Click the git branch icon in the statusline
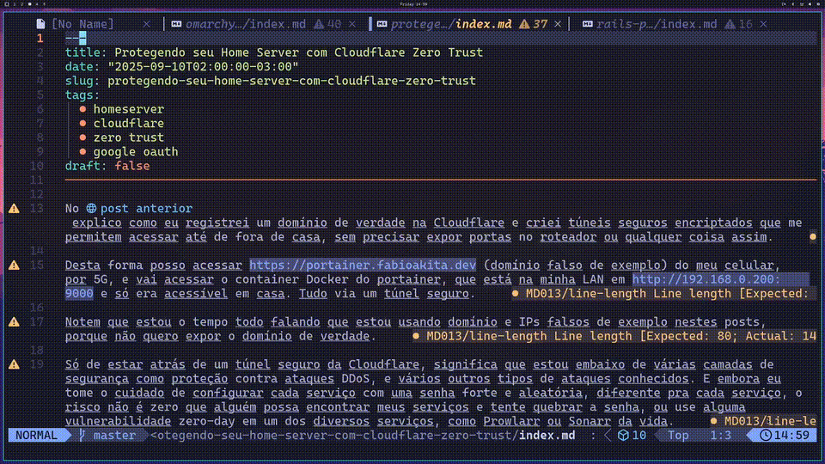Screen dimensions: 825x464 [82, 435]
